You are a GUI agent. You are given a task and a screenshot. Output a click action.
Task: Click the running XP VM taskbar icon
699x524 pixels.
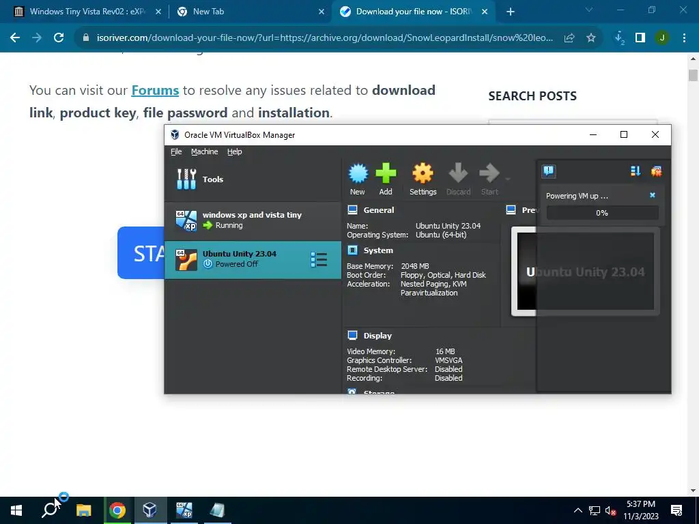(x=184, y=510)
